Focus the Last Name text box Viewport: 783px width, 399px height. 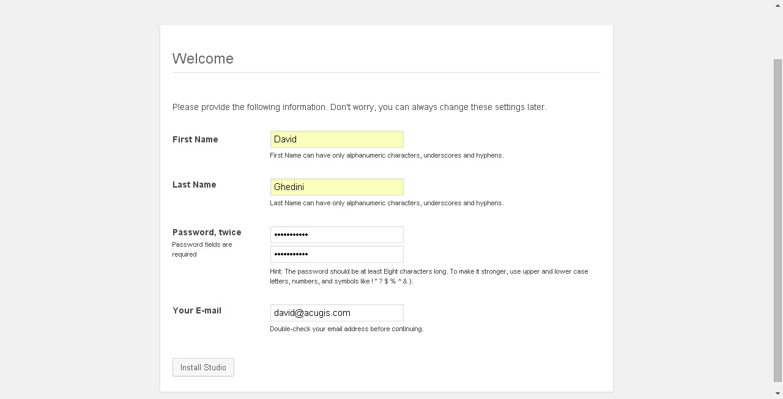click(x=336, y=187)
